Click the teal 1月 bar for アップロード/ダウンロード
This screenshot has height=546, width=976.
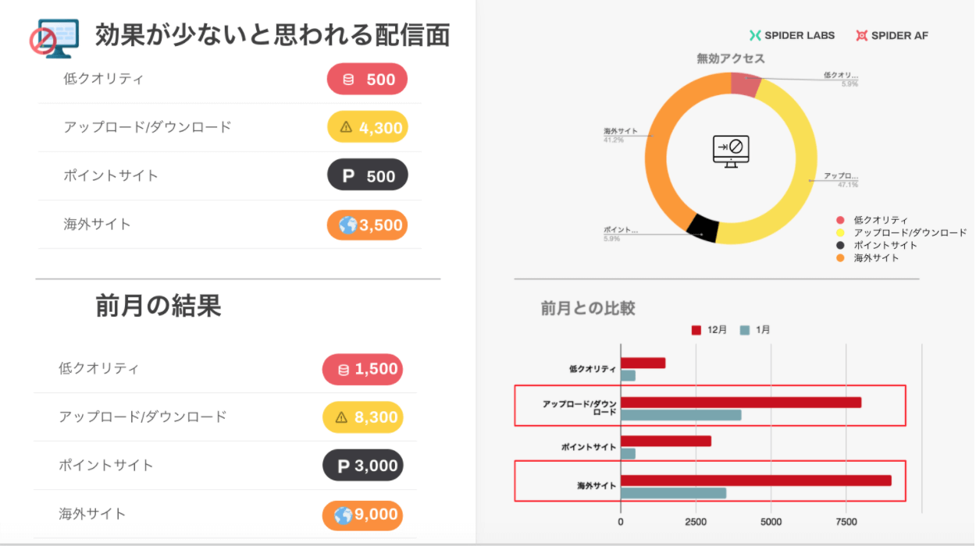(680, 415)
